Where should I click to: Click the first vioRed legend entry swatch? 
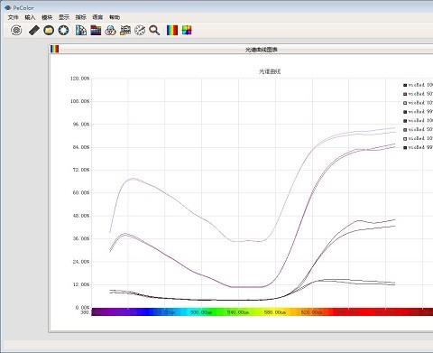pyautogui.click(x=405, y=85)
